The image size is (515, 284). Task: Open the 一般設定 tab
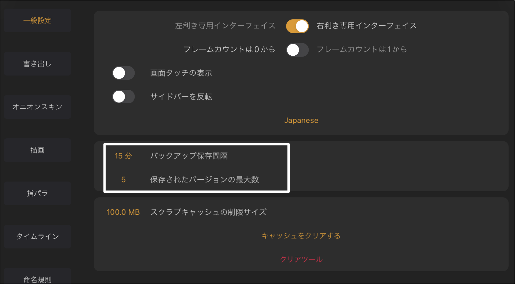point(37,20)
